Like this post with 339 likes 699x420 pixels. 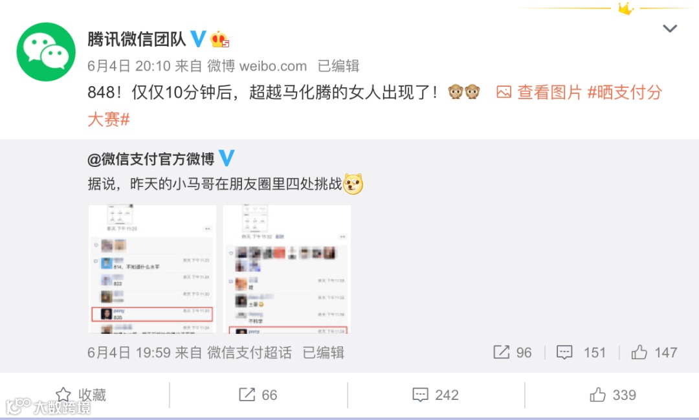tap(613, 395)
